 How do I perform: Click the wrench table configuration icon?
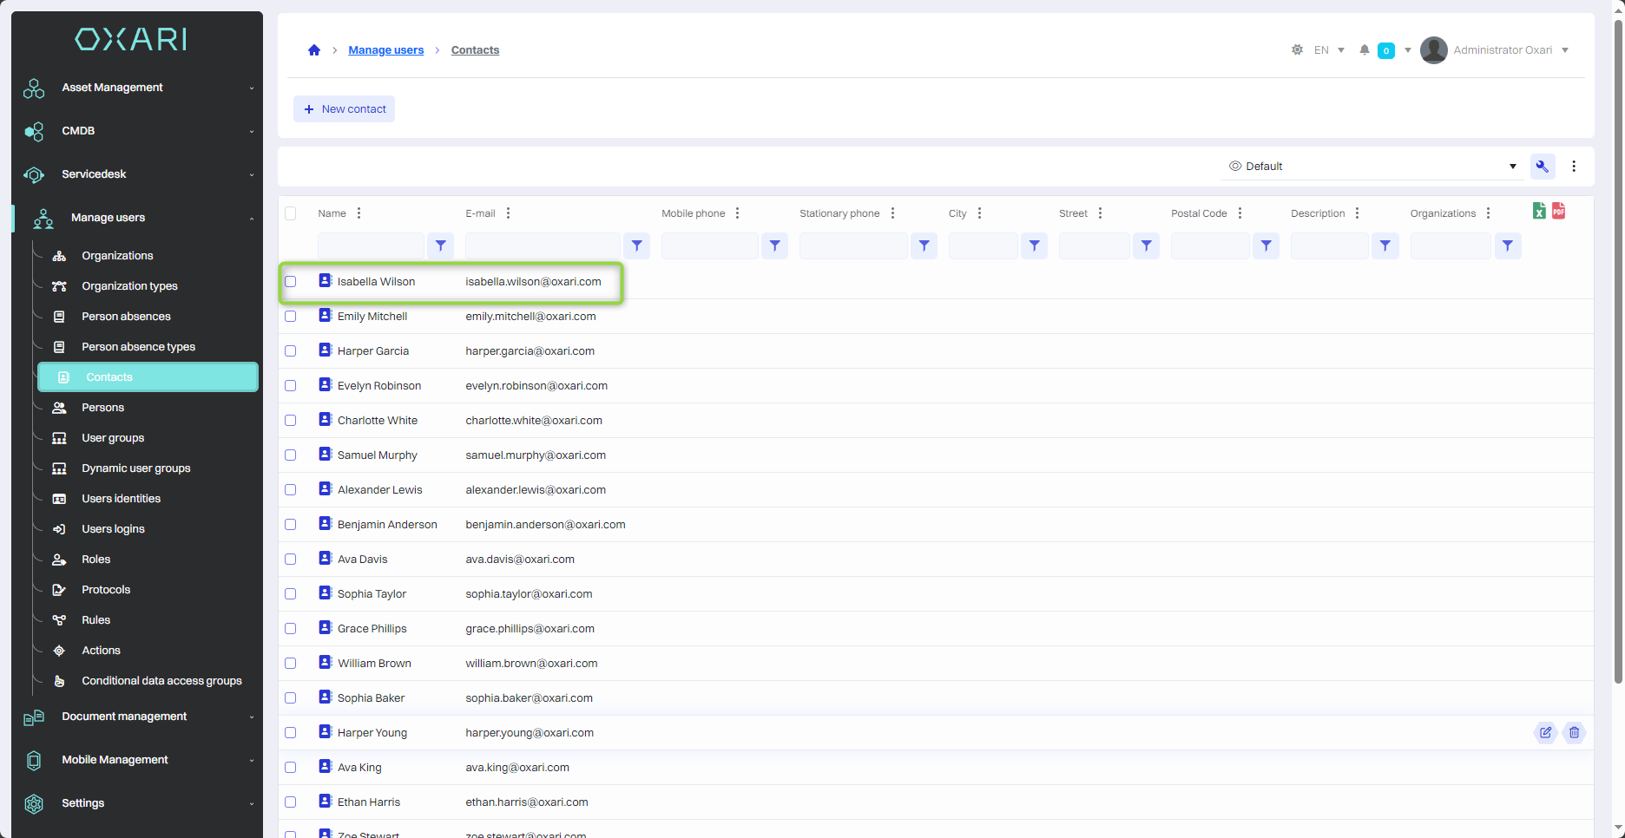(x=1542, y=167)
